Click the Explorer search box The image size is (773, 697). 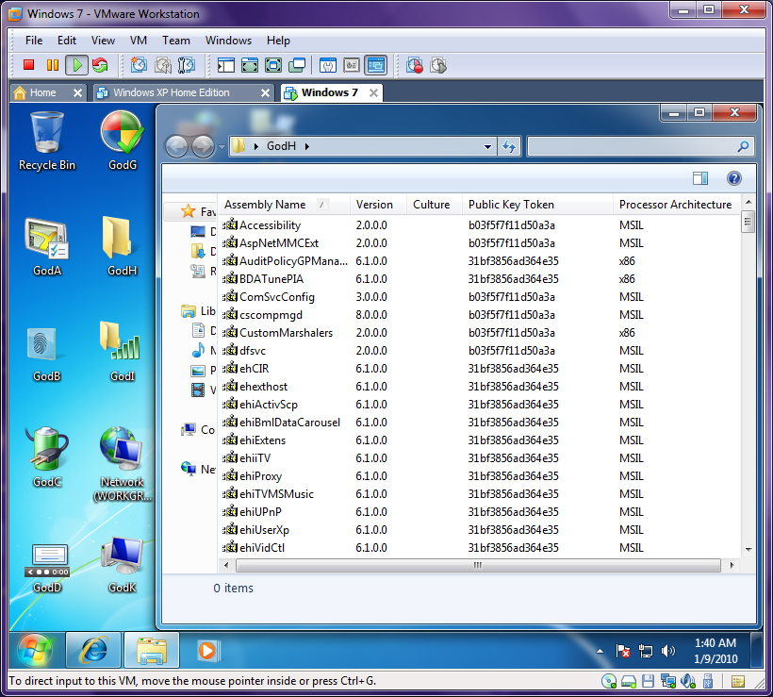click(640, 146)
